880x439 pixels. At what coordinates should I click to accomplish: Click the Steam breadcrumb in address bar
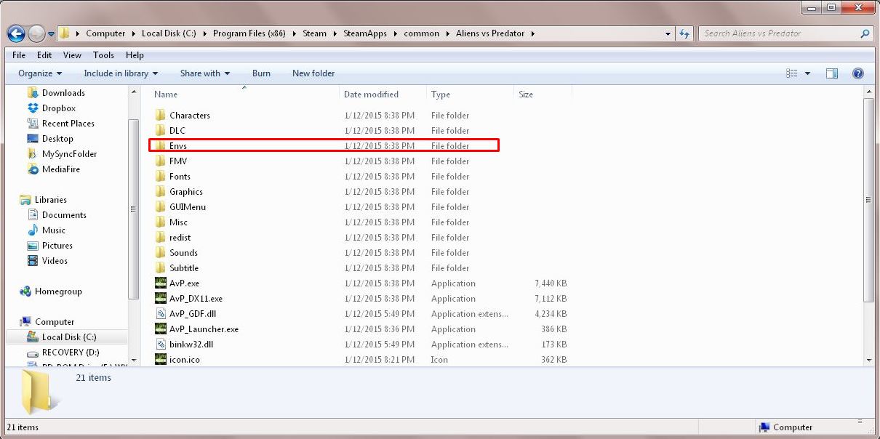coord(315,33)
